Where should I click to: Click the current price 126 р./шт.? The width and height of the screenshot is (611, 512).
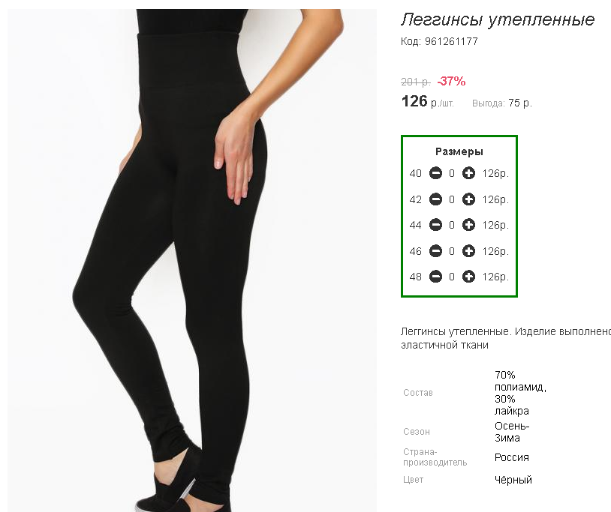(427, 101)
